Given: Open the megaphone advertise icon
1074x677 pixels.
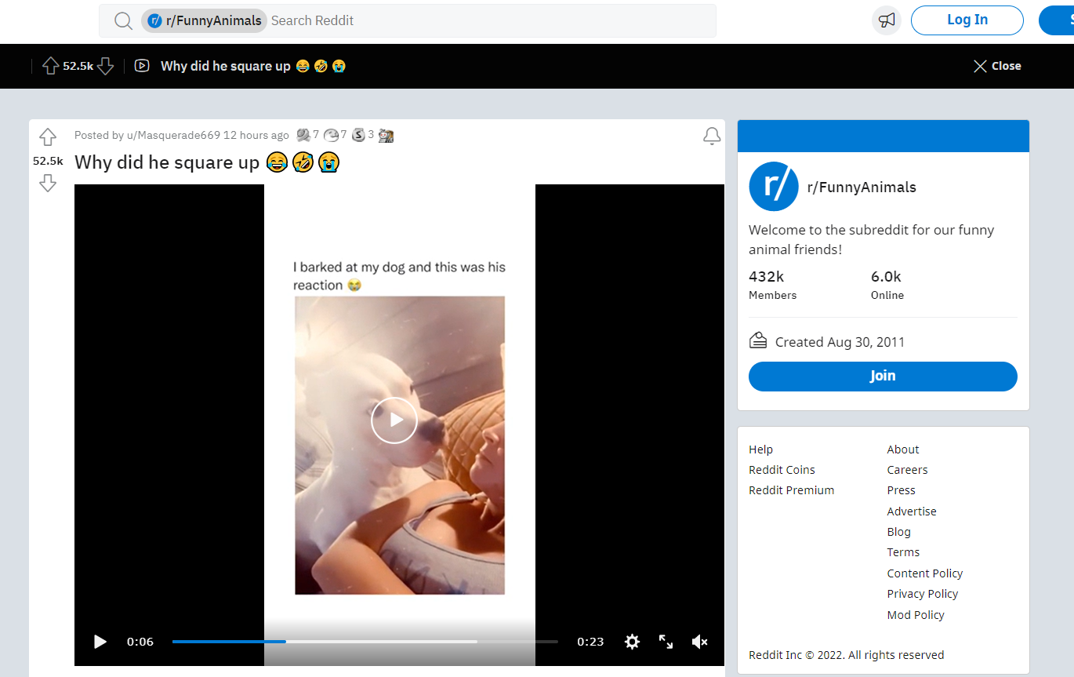Looking at the screenshot, I should 887,20.
